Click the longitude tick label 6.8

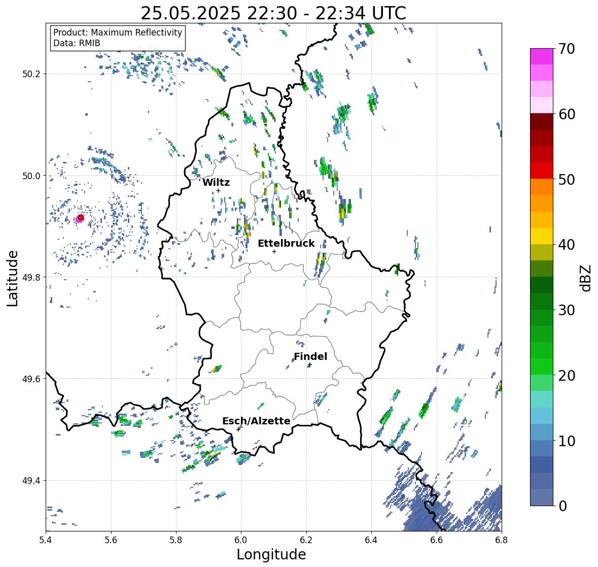502,540
